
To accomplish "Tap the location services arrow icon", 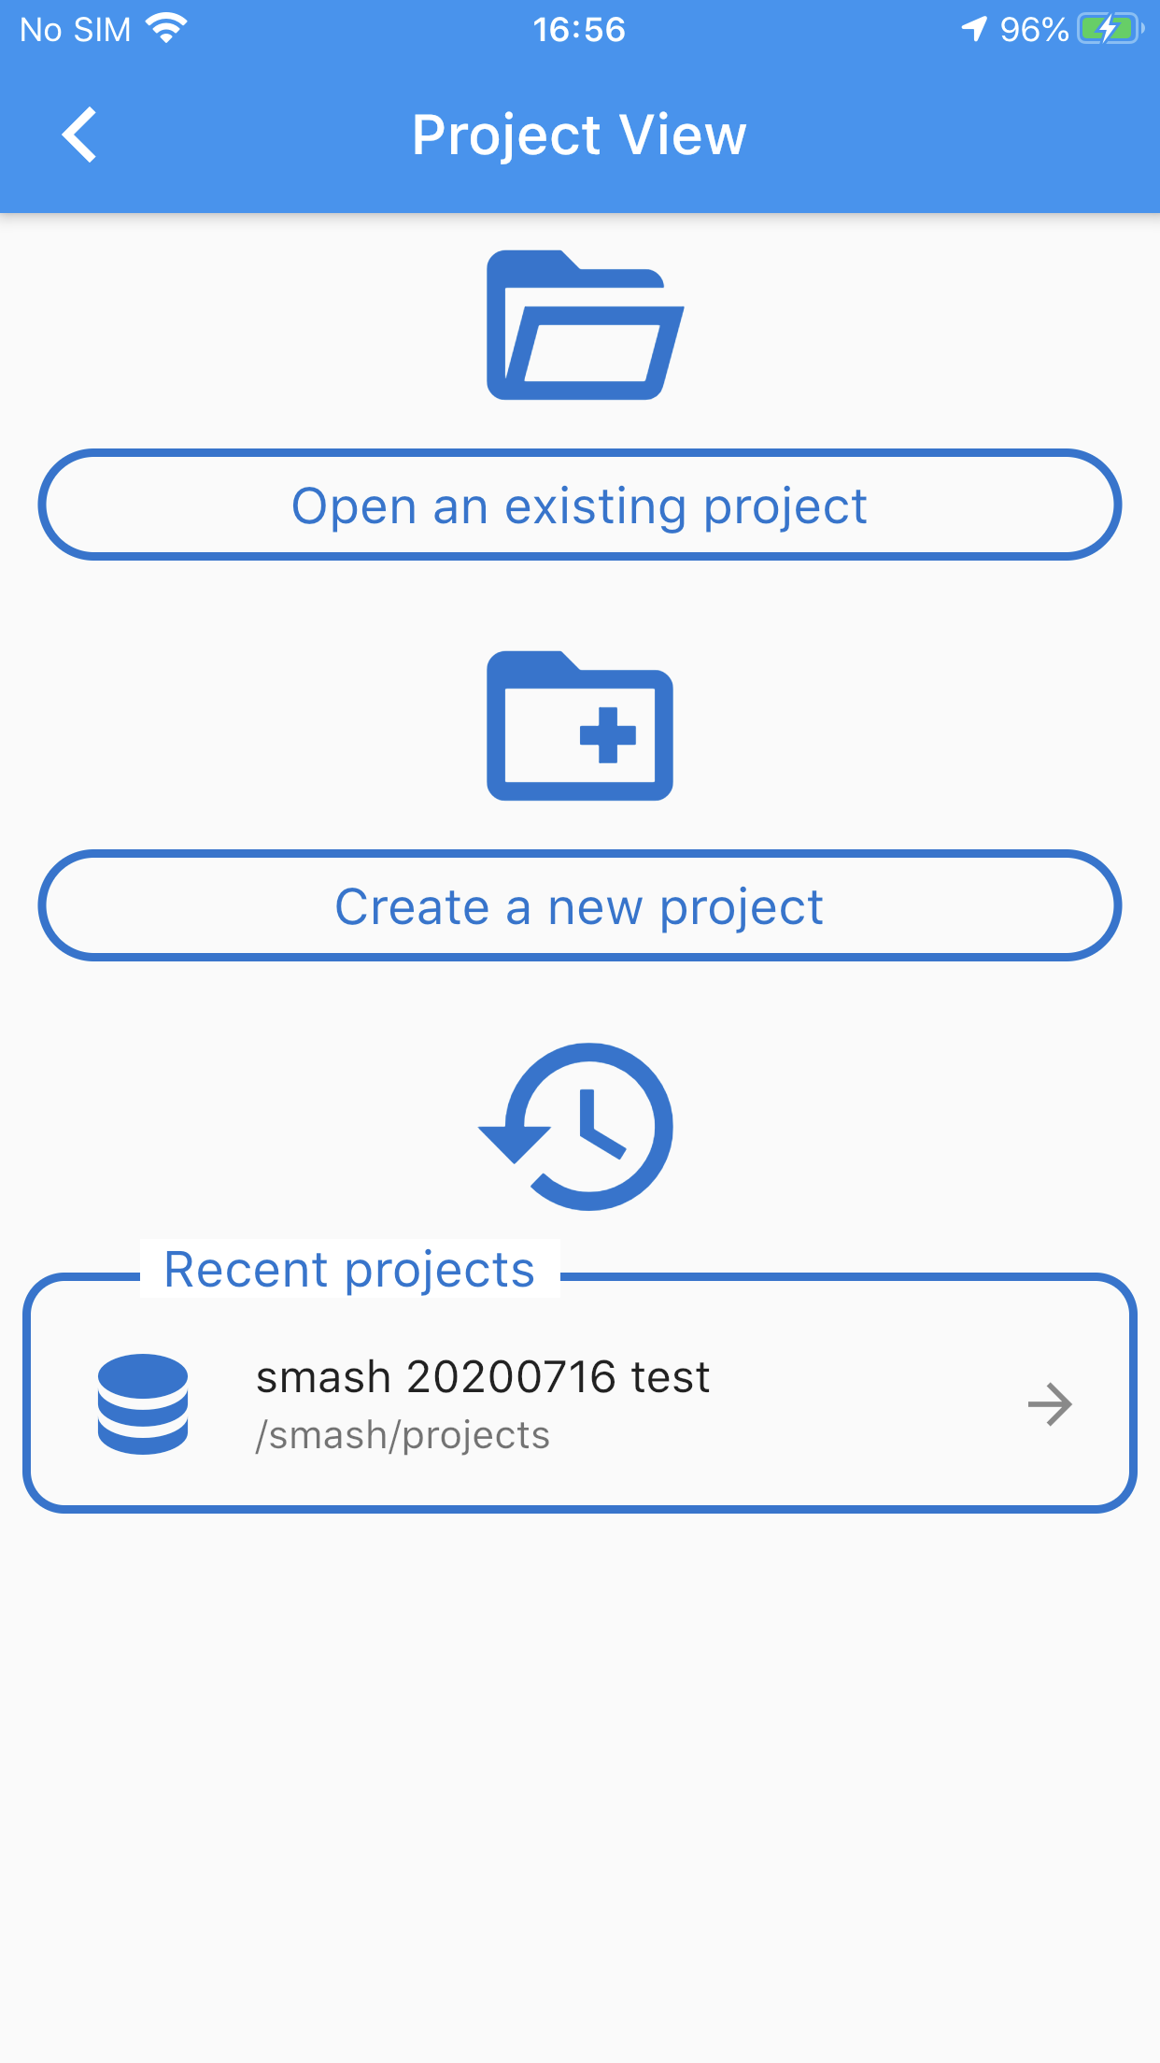I will [974, 29].
